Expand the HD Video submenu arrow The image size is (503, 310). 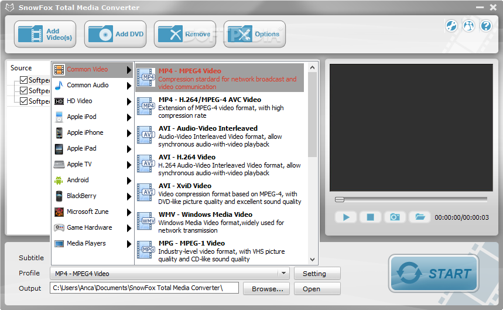tap(129, 101)
